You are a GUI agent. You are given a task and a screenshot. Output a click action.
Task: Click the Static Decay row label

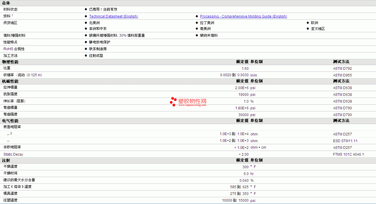click(13, 154)
